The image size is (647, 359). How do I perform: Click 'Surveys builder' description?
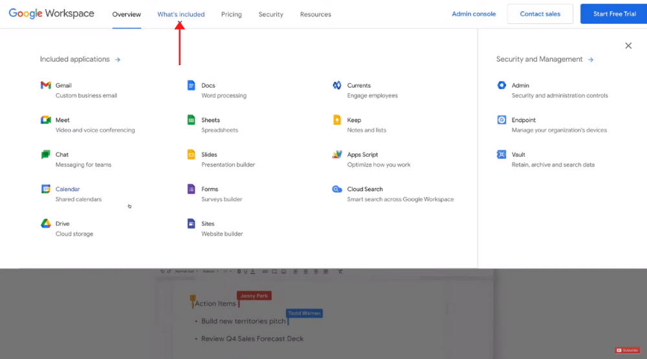point(221,200)
